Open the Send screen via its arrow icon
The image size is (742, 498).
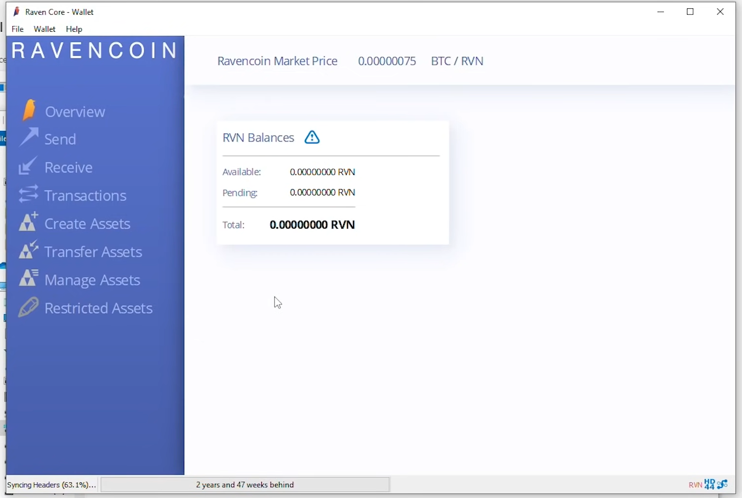28,138
